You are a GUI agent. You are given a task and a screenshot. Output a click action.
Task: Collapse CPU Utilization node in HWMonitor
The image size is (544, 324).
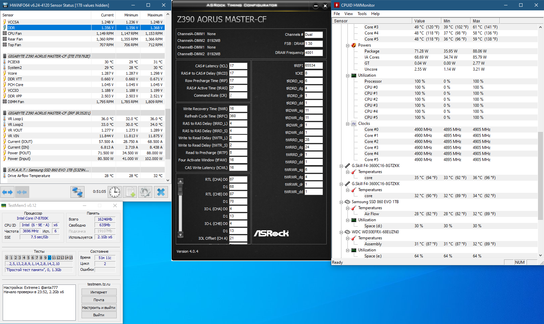point(348,76)
